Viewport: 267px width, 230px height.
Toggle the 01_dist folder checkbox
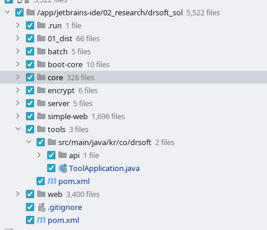click(x=30, y=38)
